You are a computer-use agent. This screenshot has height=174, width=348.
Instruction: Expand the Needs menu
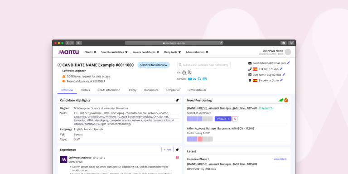(x=90, y=52)
